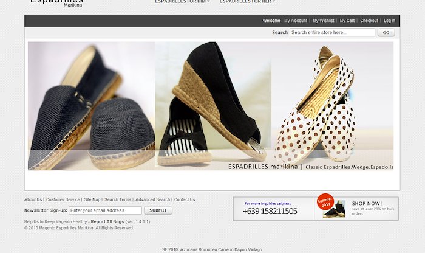Click the Log In link
Screen dimensions: 425x253
(389, 21)
